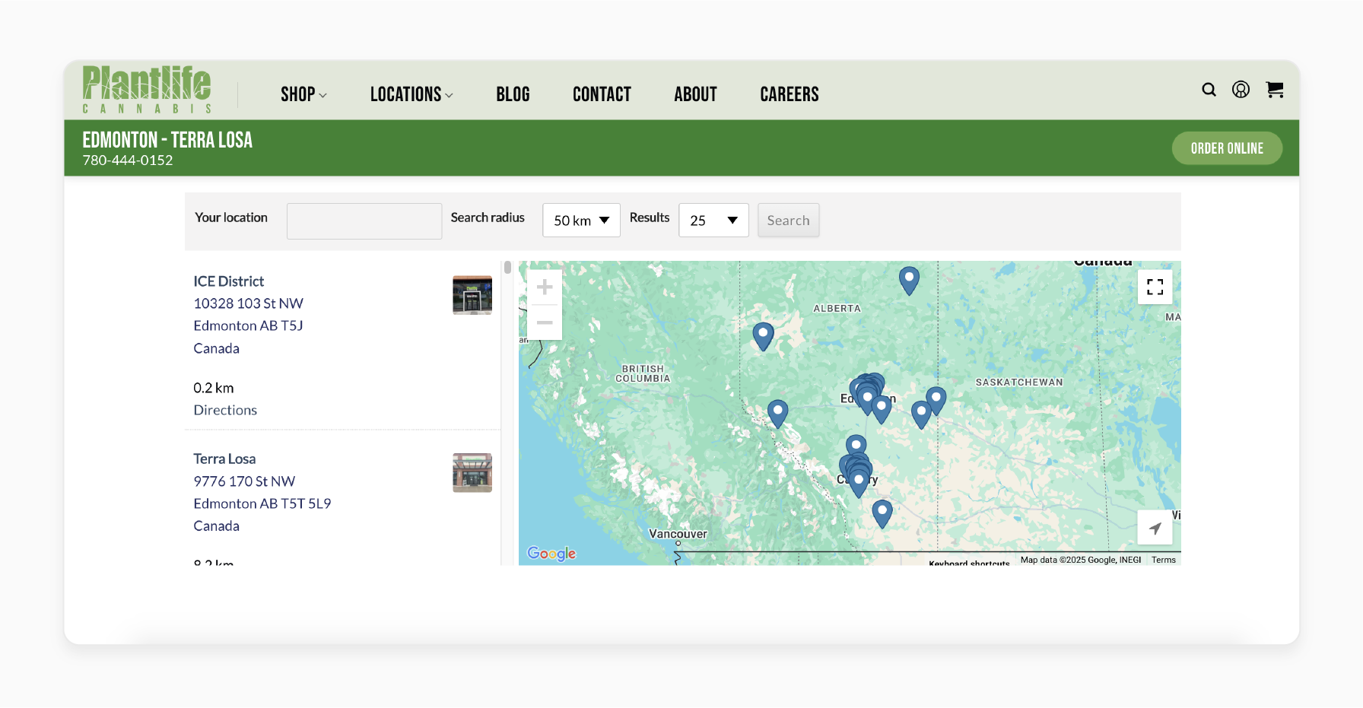This screenshot has width=1363, height=708.
Task: Click the map locate-me arrow icon
Action: (1155, 528)
